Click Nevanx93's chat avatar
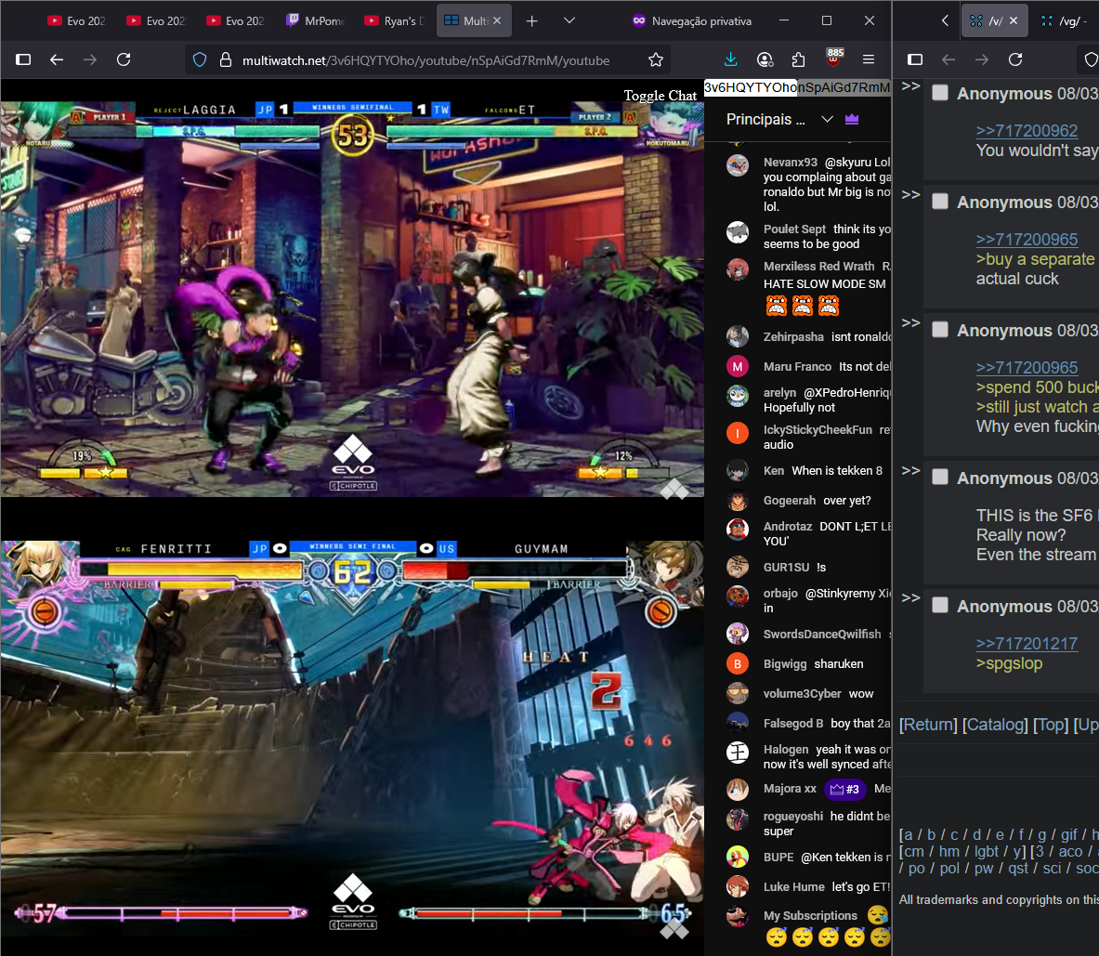This screenshot has height=956, width=1099. tap(738, 164)
